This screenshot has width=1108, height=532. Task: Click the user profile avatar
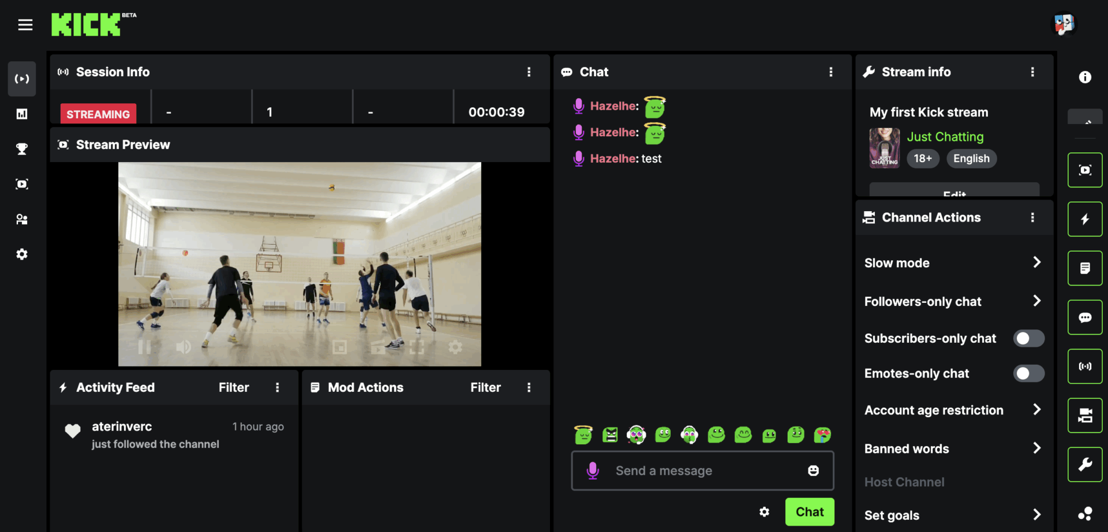[1064, 25]
